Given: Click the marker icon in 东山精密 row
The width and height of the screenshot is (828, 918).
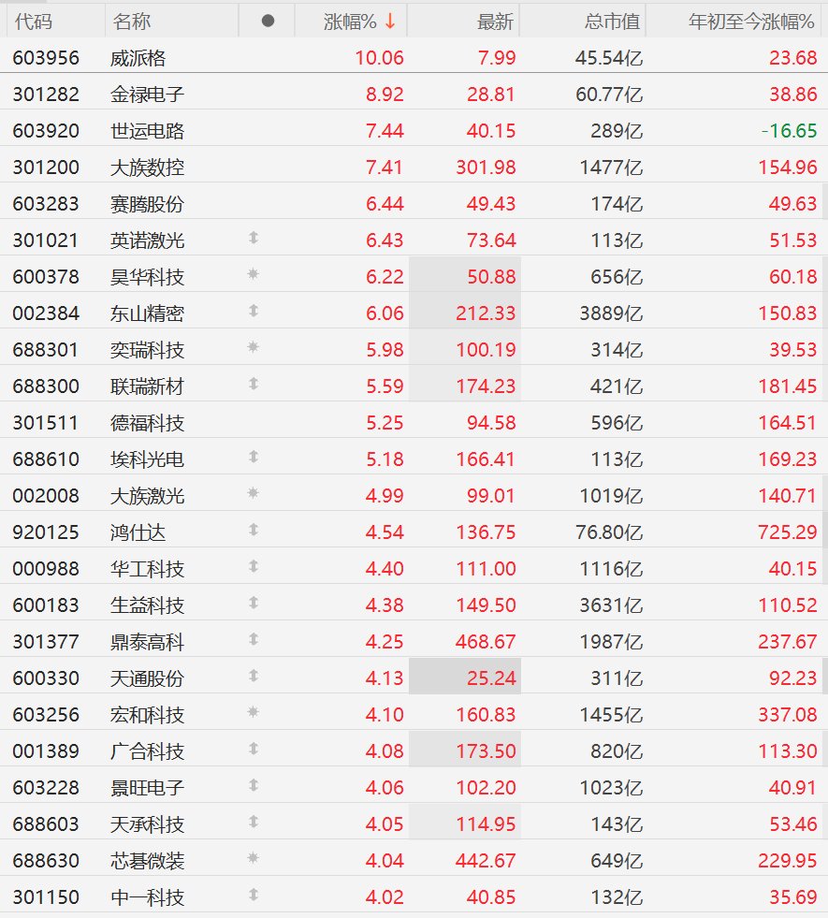Looking at the screenshot, I should [x=254, y=311].
